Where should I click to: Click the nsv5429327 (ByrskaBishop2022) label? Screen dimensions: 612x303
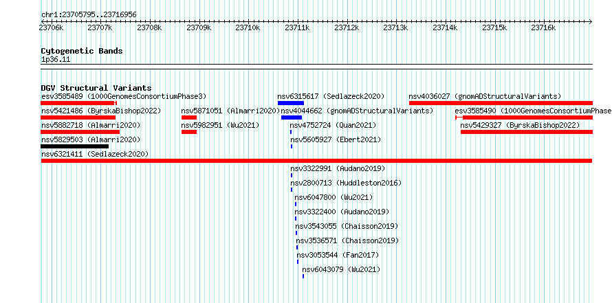pos(520,125)
